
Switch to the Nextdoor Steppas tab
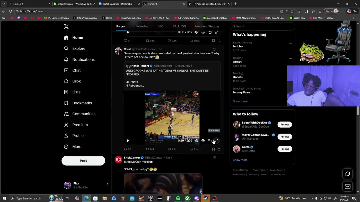click(207, 26)
